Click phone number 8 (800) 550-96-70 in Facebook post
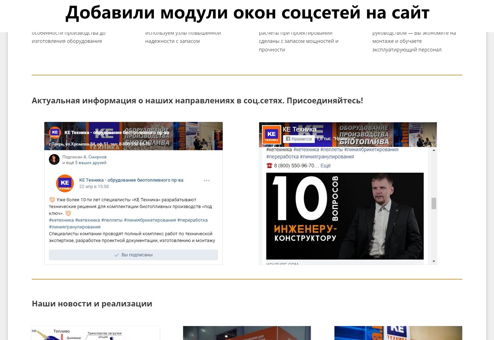The width and height of the screenshot is (494, 340). (x=294, y=166)
